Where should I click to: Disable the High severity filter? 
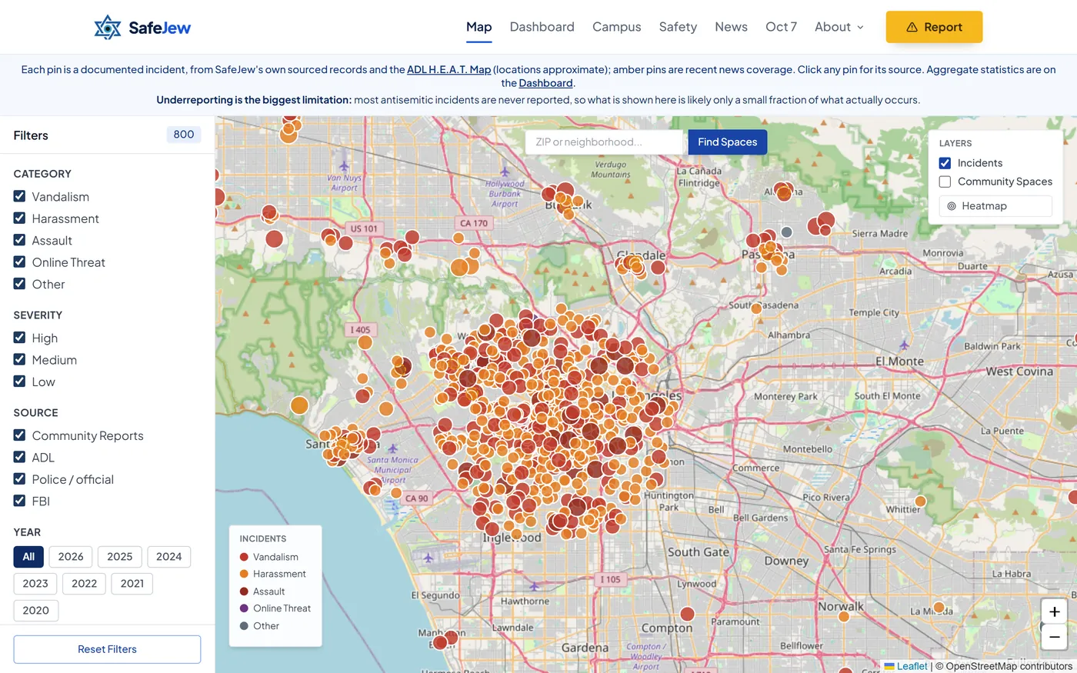coord(20,338)
